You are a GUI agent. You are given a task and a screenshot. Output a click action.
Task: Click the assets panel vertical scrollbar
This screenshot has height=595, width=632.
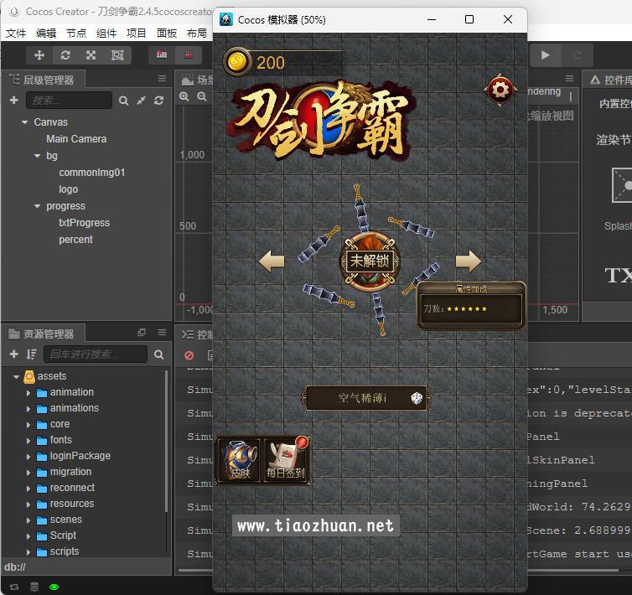coord(166,442)
